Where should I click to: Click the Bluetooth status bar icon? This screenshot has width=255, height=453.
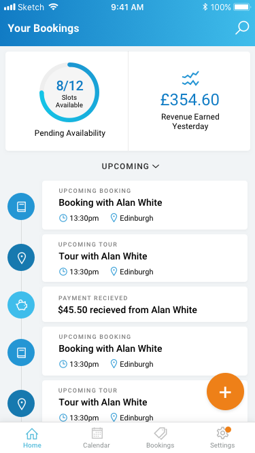[205, 7]
